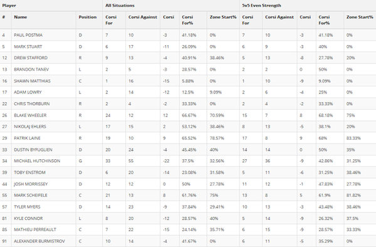Click player name Mark Scheifele
This screenshot has width=376, height=247.
tap(31, 195)
